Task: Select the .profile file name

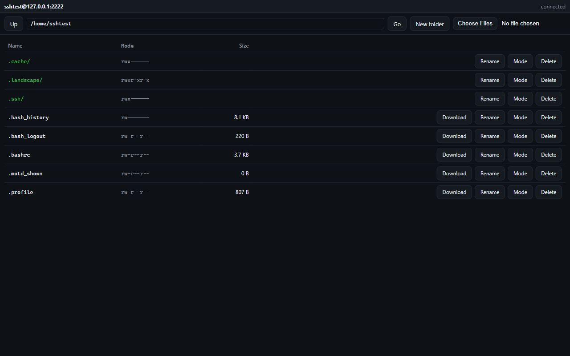Action: (x=20, y=192)
